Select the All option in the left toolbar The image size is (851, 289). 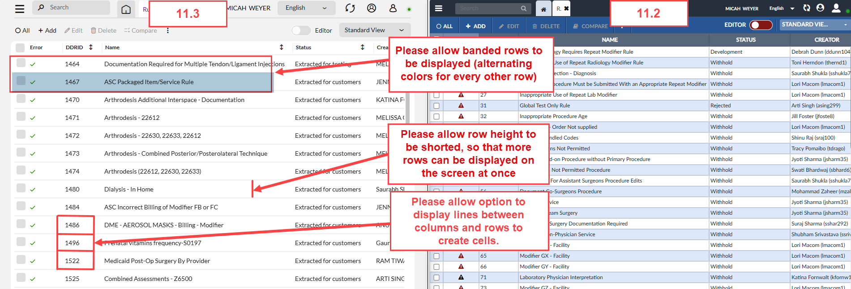[22, 30]
